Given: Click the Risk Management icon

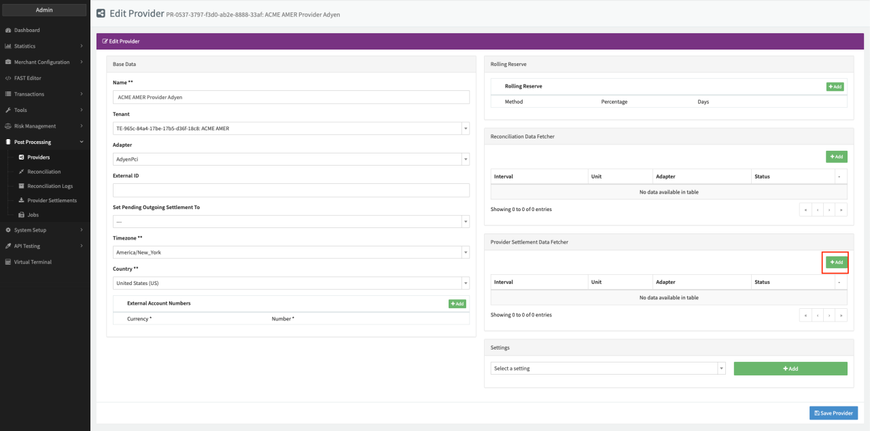Looking at the screenshot, I should tap(7, 126).
